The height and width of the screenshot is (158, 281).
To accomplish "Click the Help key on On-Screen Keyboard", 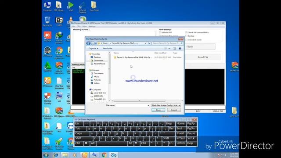I will (191, 143).
